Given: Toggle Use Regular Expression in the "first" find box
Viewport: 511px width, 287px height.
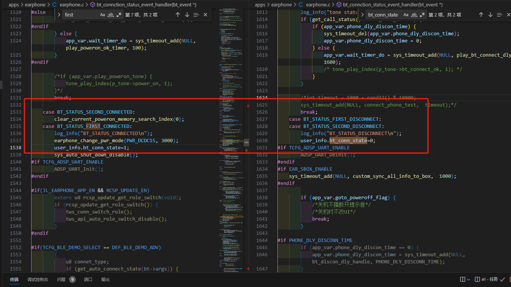Looking at the screenshot, I should click(119, 15).
